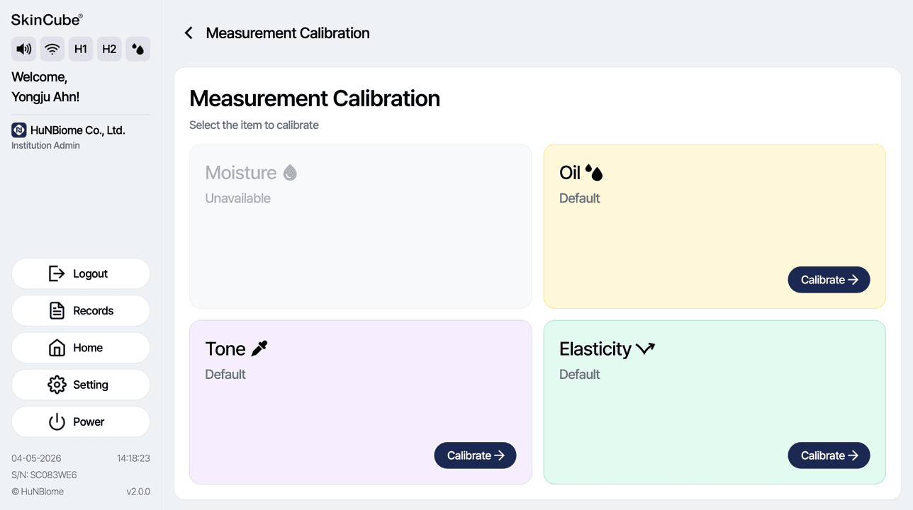
Task: Click the Default status under Elasticity
Action: click(579, 374)
